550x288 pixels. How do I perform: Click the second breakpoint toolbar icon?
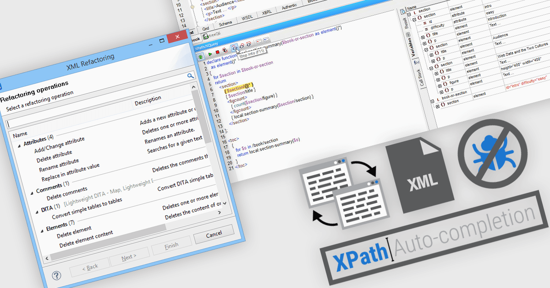point(266,40)
